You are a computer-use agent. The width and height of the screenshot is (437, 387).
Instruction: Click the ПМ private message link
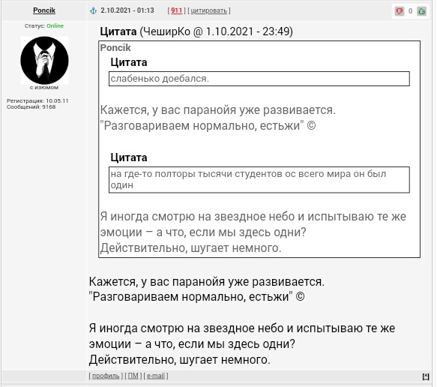133,376
